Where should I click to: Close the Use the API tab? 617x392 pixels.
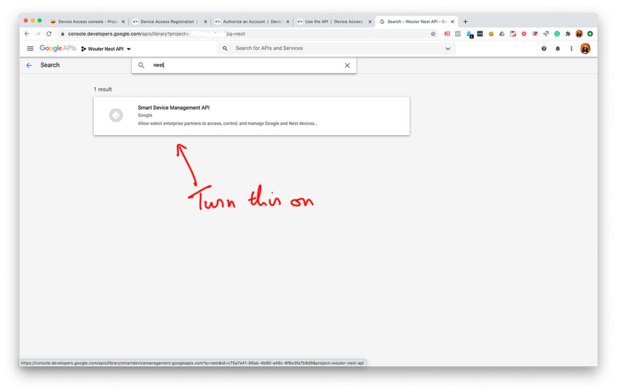click(x=370, y=22)
